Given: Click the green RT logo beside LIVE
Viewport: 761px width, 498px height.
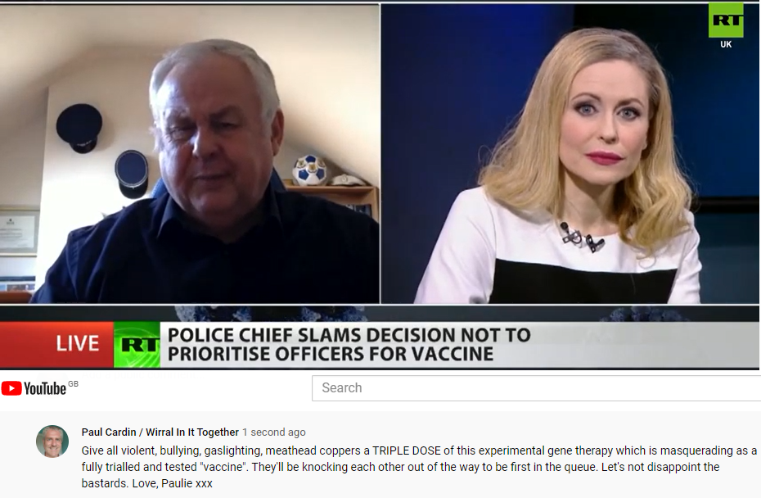Looking at the screenshot, I should (x=137, y=345).
